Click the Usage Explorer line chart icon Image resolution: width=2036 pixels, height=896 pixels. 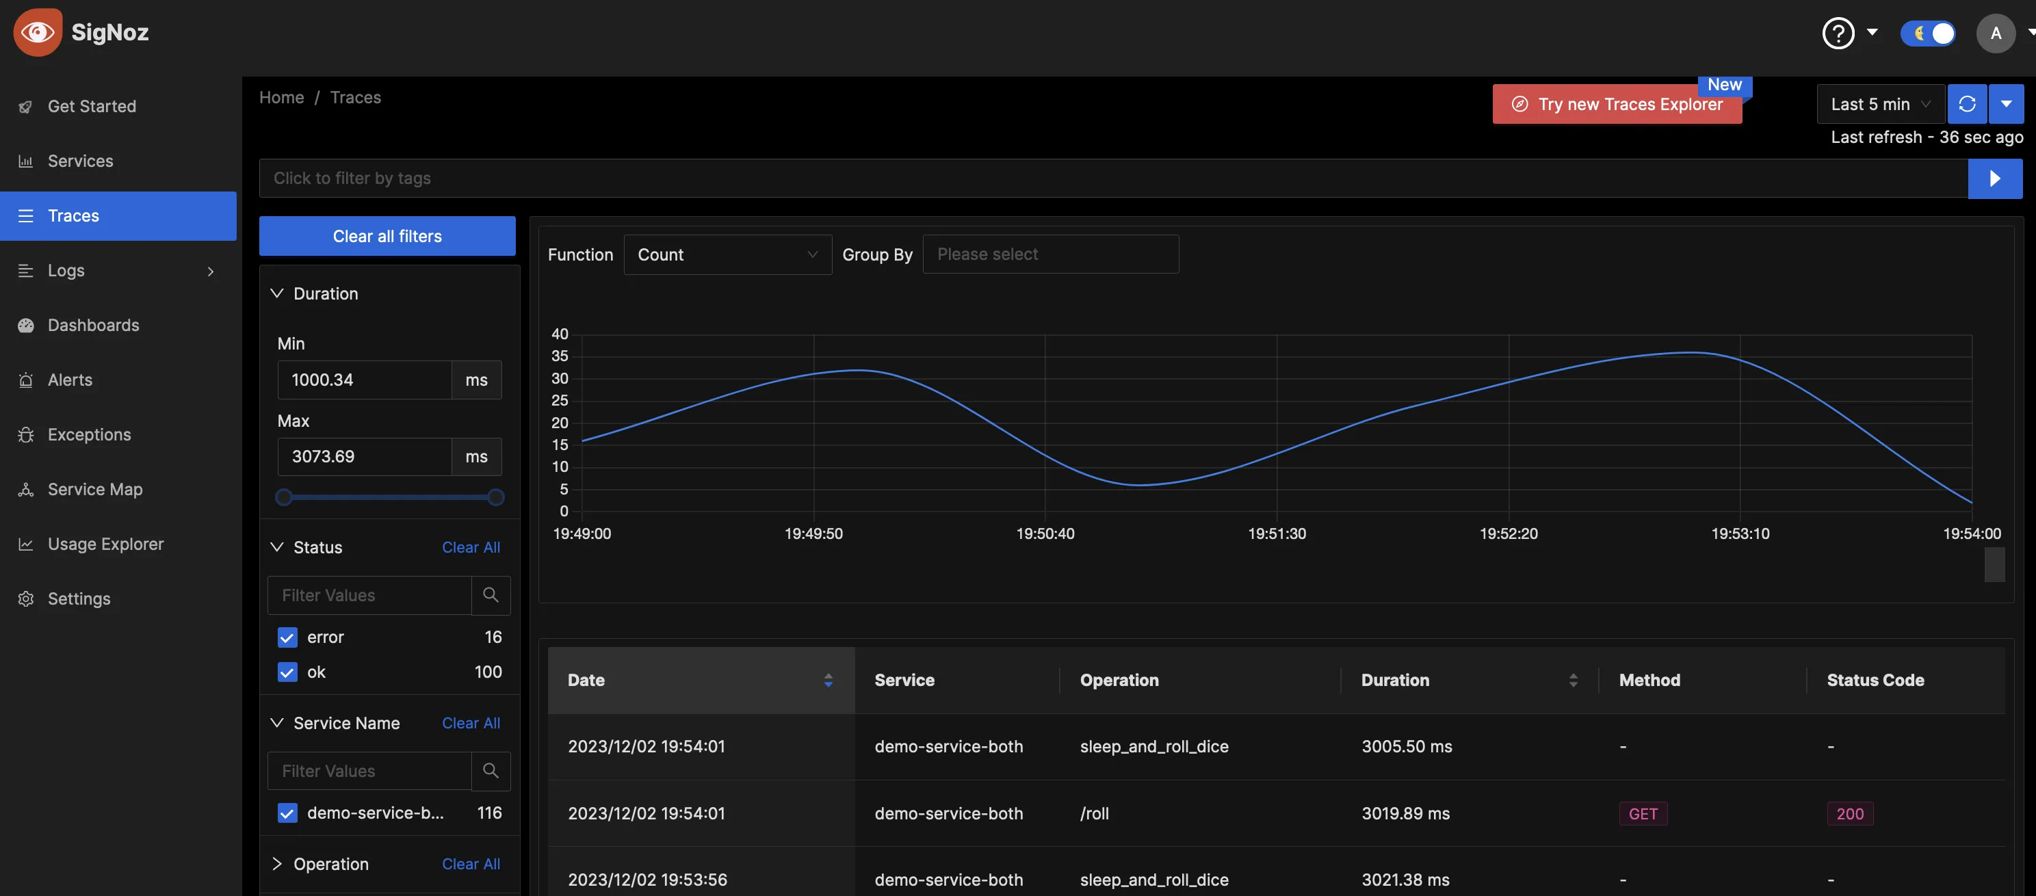point(25,544)
